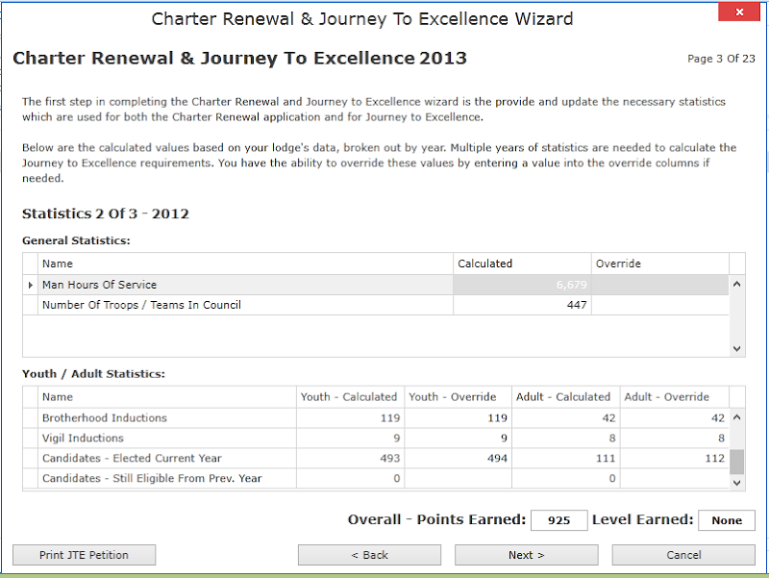This screenshot has width=769, height=578.
Task: Click Youth Calculated value 493
Action: tap(350, 459)
